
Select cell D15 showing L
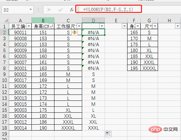point(93,110)
